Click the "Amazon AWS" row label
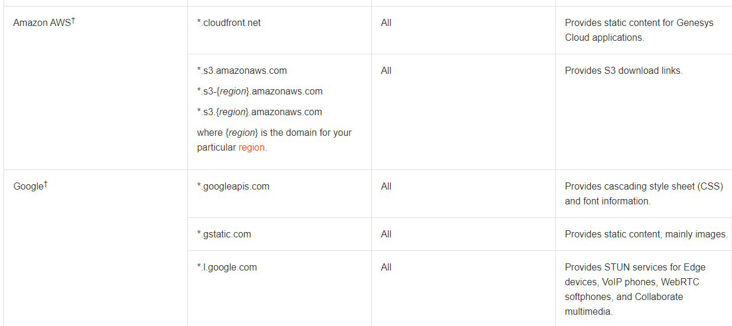732x326 pixels. point(41,23)
